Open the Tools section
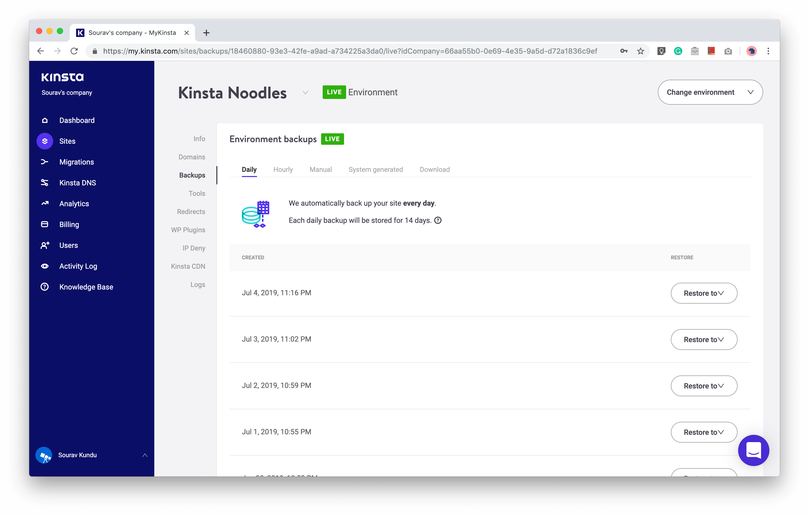 coord(197,193)
